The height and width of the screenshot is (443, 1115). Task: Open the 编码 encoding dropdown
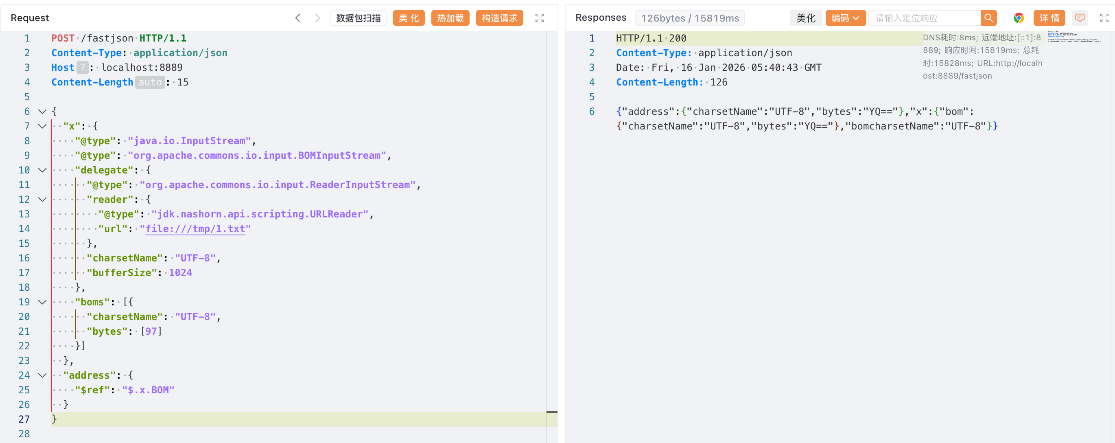pos(845,18)
